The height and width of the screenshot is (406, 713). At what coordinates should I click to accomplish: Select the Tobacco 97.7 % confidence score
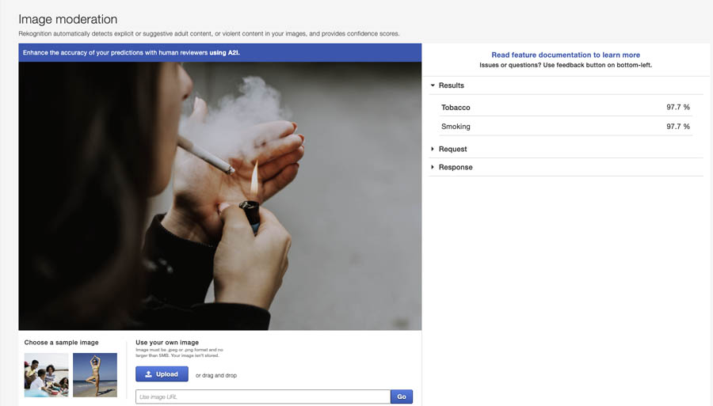coord(677,108)
